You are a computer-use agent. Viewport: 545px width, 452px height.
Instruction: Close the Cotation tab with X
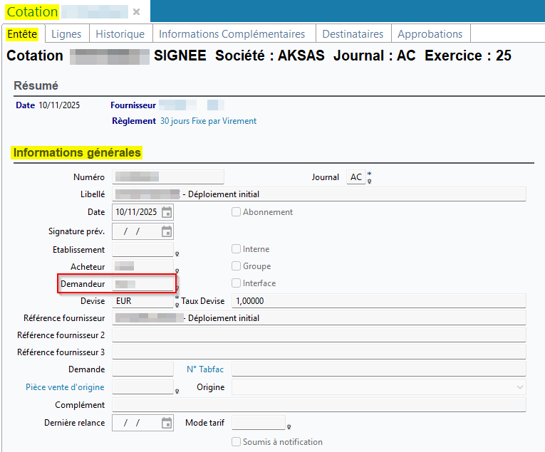click(137, 12)
